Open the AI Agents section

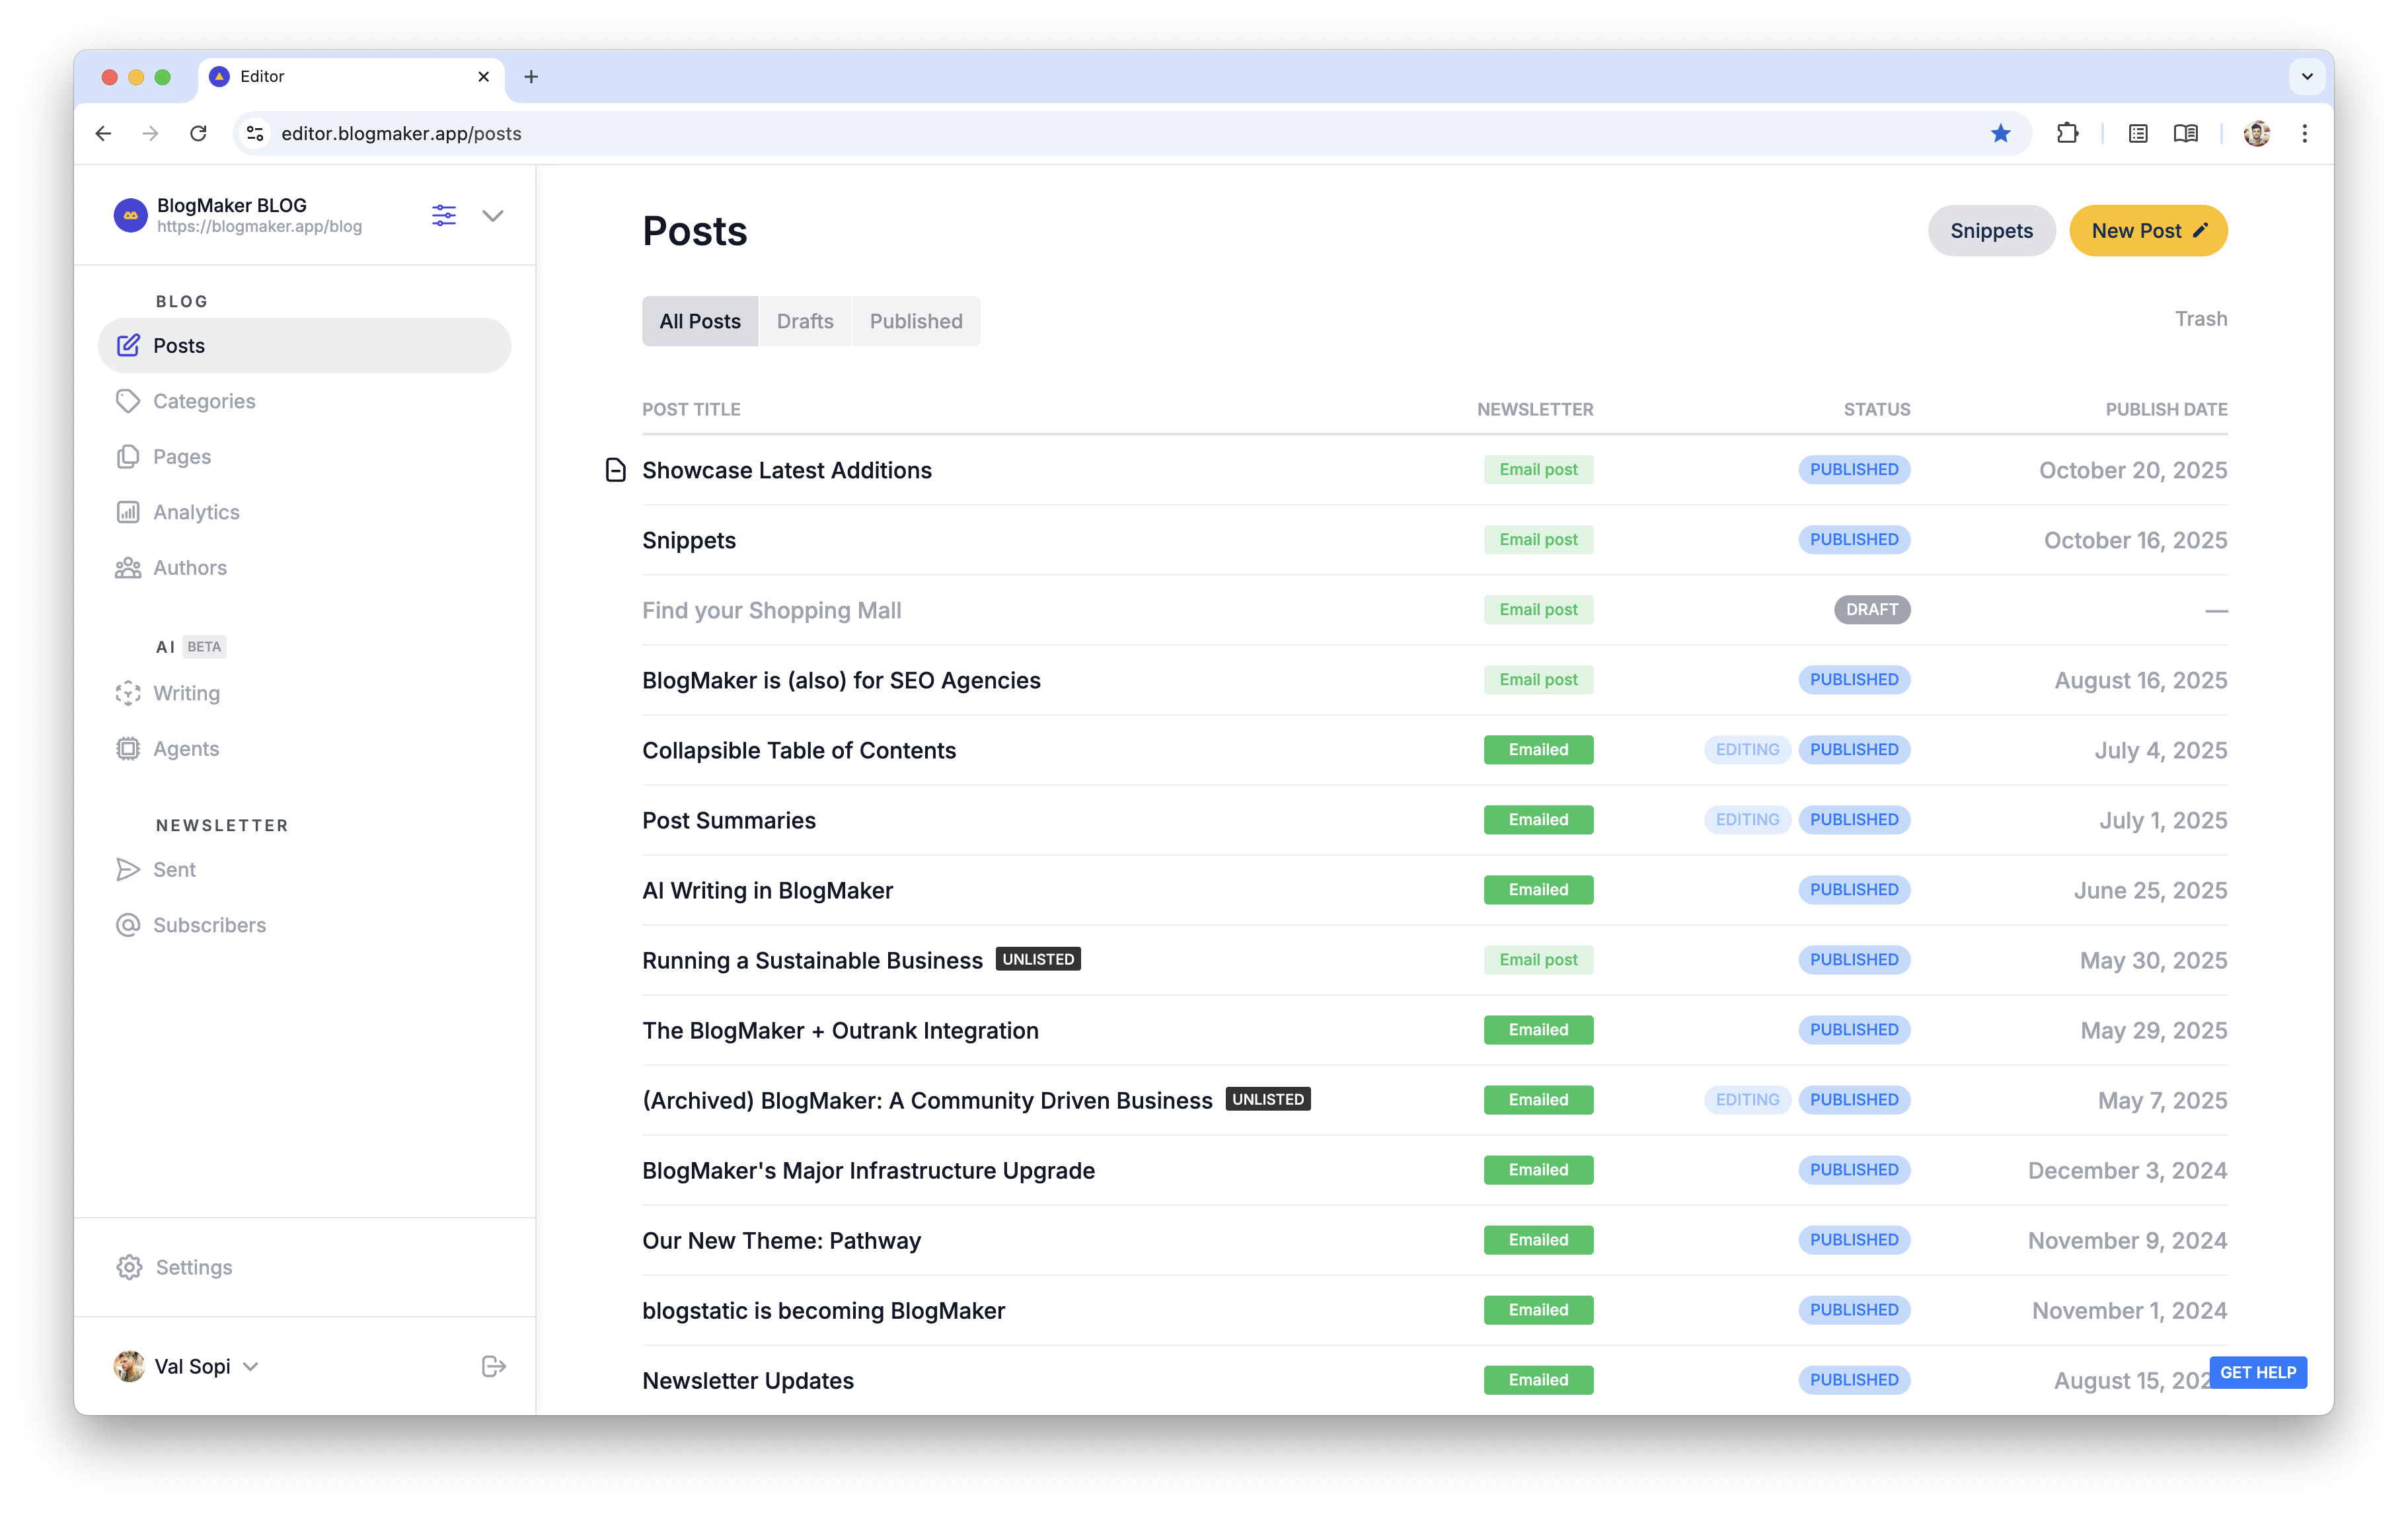click(x=185, y=749)
